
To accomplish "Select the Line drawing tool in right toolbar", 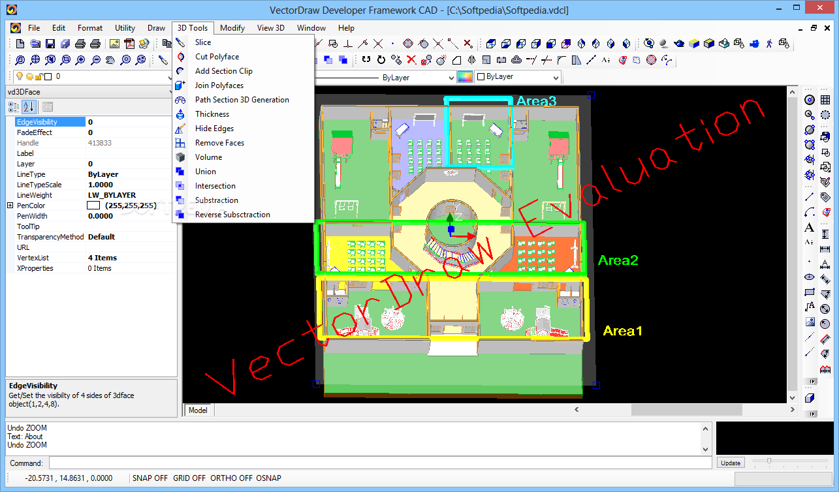I will coord(810,196).
